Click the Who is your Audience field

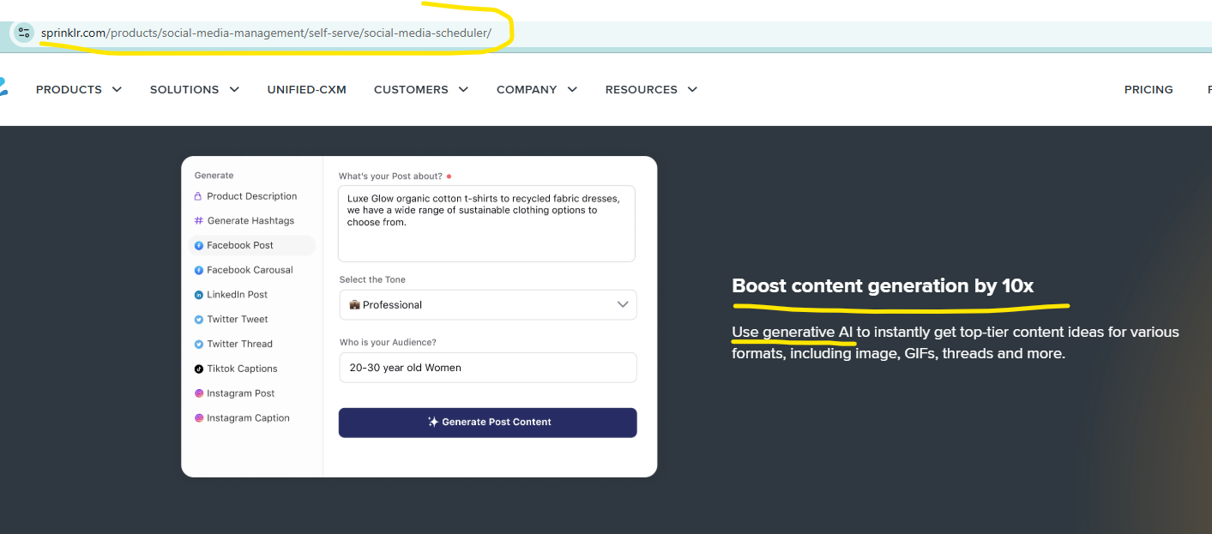487,368
